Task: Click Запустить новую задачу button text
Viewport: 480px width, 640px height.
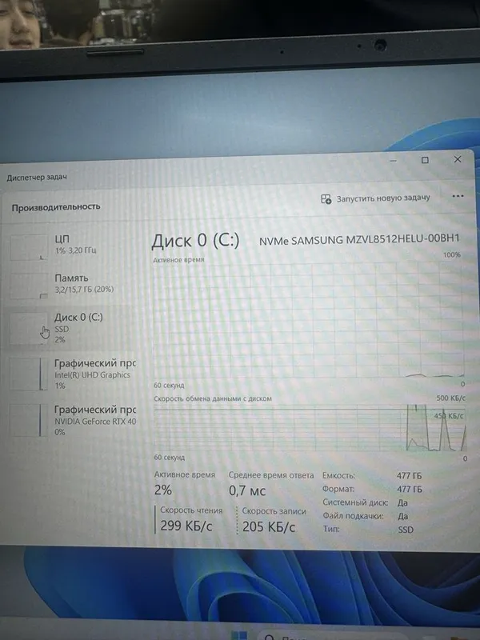Action: point(383,198)
